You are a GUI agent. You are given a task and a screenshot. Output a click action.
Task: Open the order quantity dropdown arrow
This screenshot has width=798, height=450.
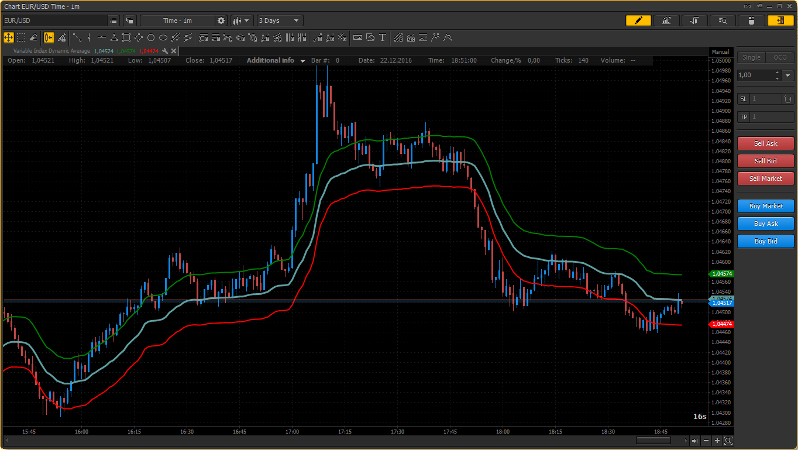click(788, 75)
